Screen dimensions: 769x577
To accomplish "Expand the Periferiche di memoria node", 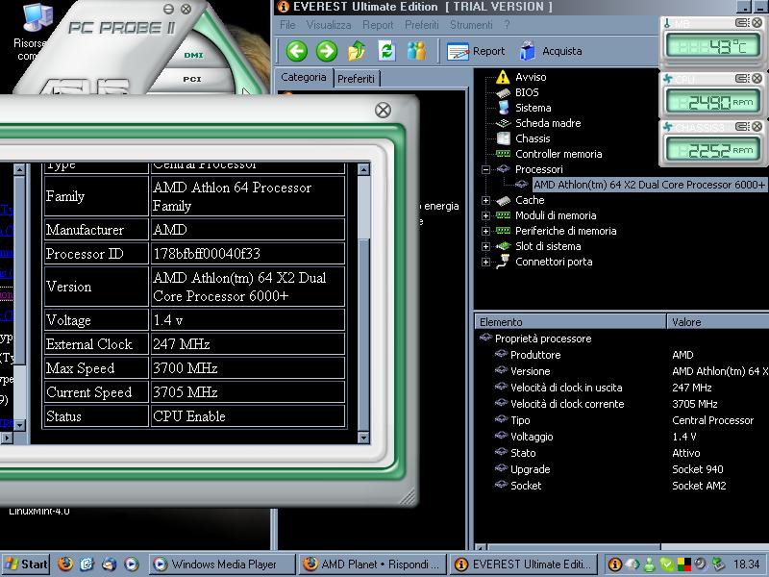I will click(x=485, y=231).
